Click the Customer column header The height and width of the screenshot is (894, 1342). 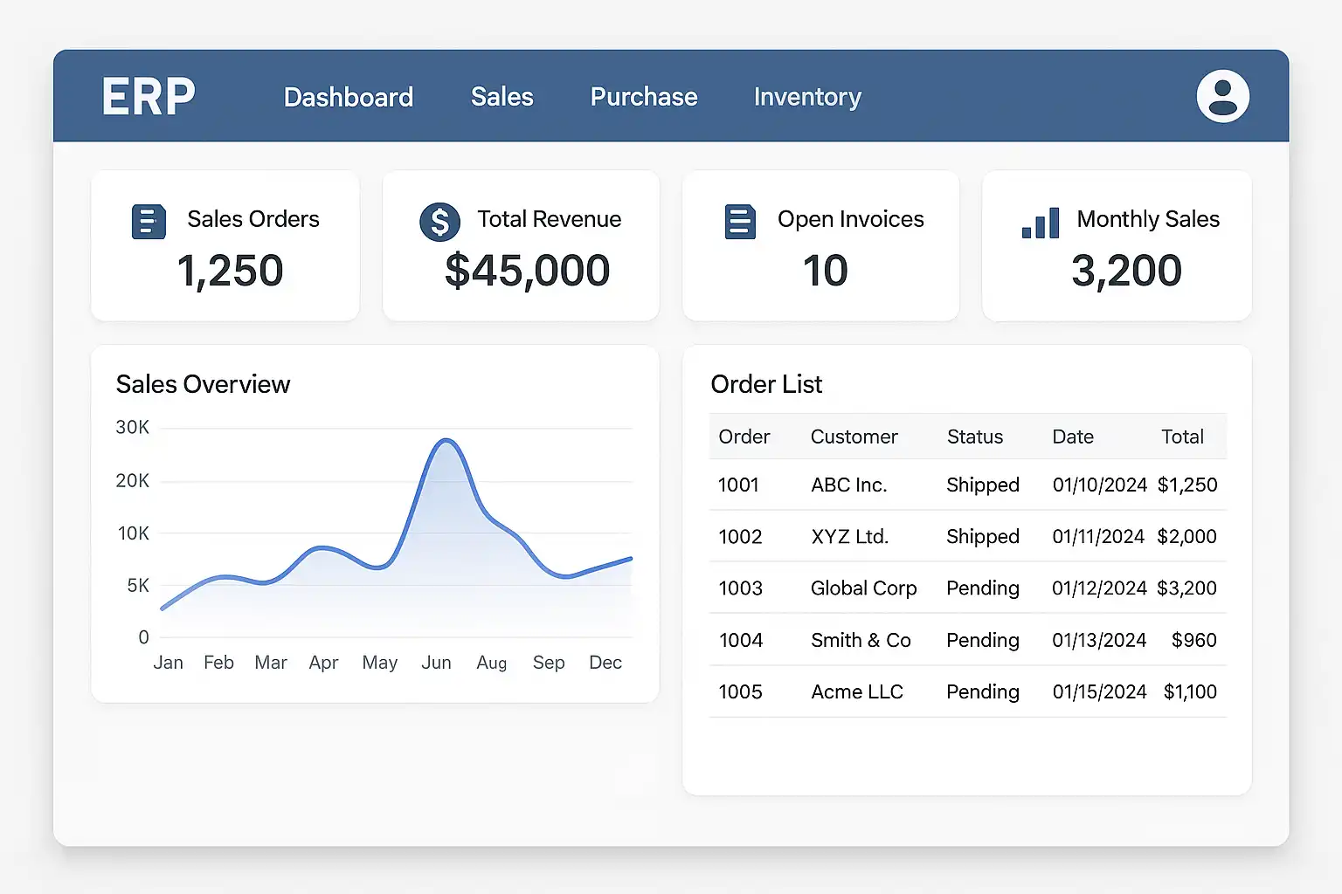click(x=854, y=437)
